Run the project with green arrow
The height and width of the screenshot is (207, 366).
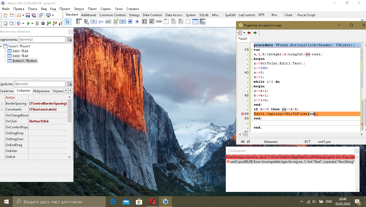coord(28,23)
